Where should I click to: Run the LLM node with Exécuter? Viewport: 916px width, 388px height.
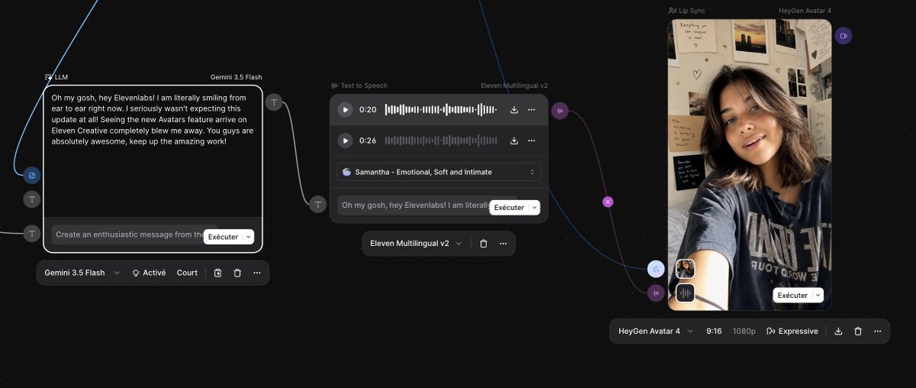point(223,237)
